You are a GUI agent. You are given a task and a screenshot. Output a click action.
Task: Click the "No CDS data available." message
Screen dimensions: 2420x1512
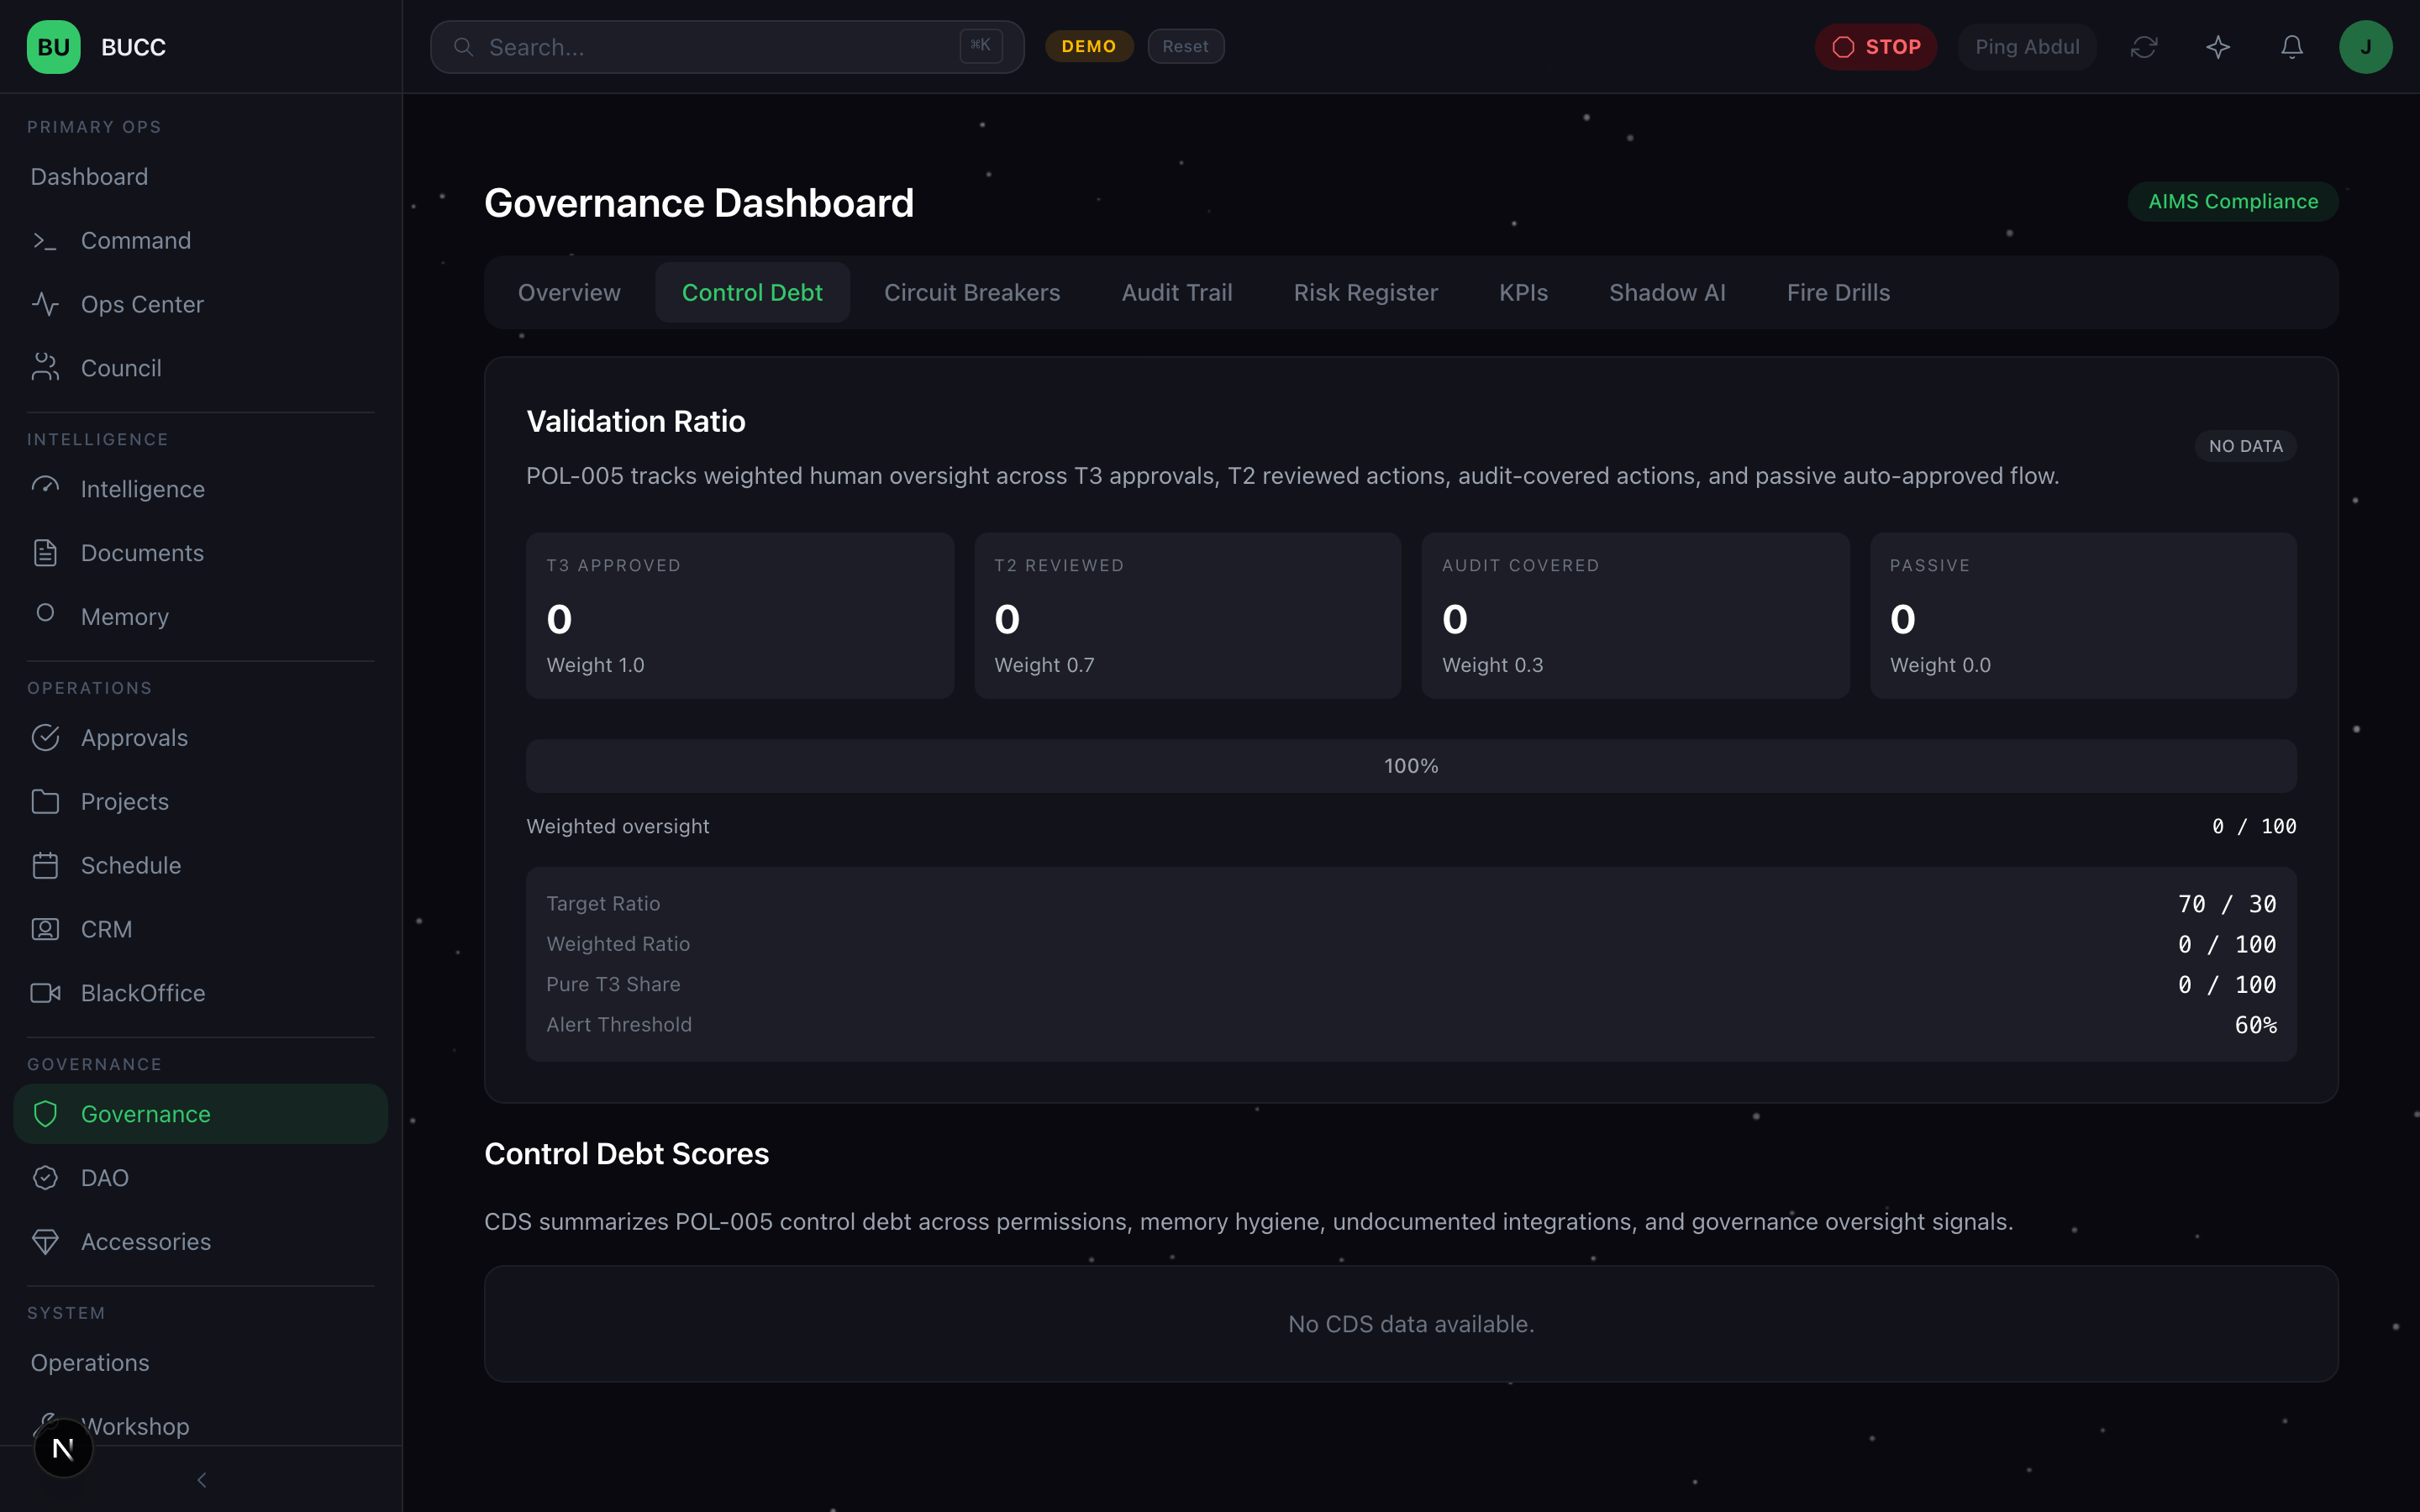(1411, 1324)
